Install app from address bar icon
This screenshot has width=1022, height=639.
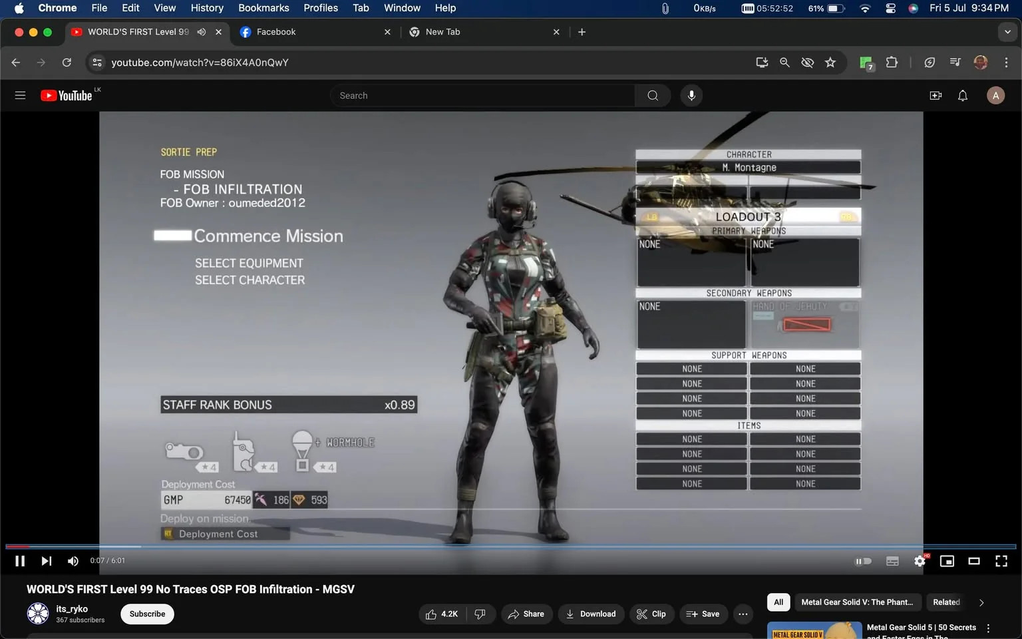coord(762,63)
